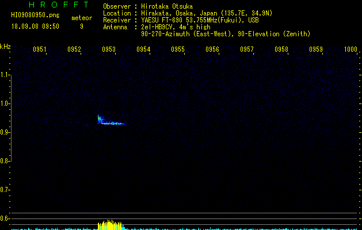This screenshot has height=230, width=362.
Task: Click the kHz axis label
Action: [5, 47]
